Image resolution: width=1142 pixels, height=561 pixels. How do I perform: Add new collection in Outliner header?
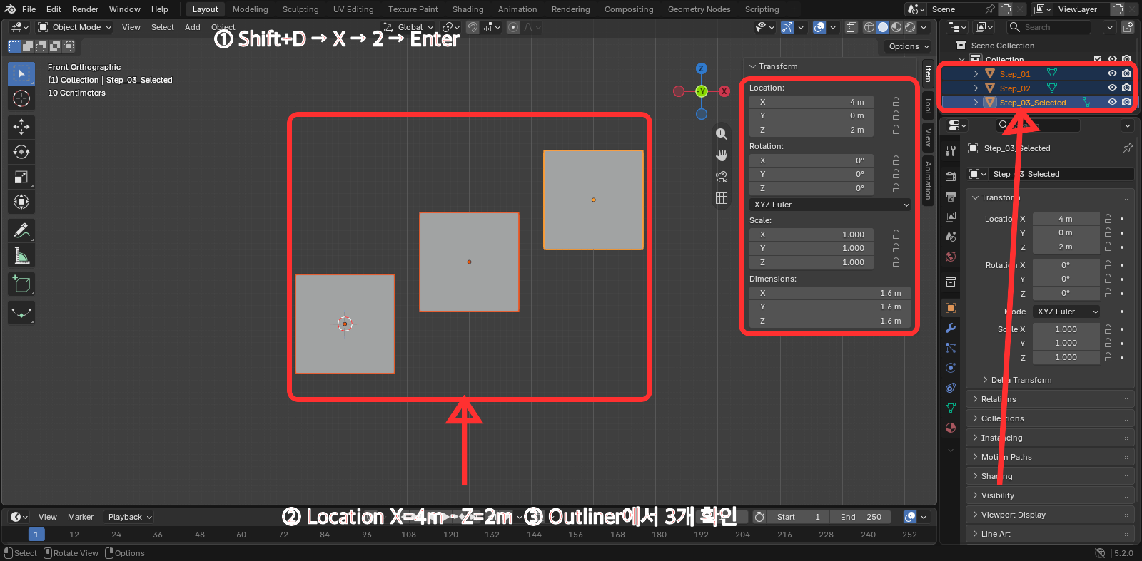click(x=1127, y=27)
